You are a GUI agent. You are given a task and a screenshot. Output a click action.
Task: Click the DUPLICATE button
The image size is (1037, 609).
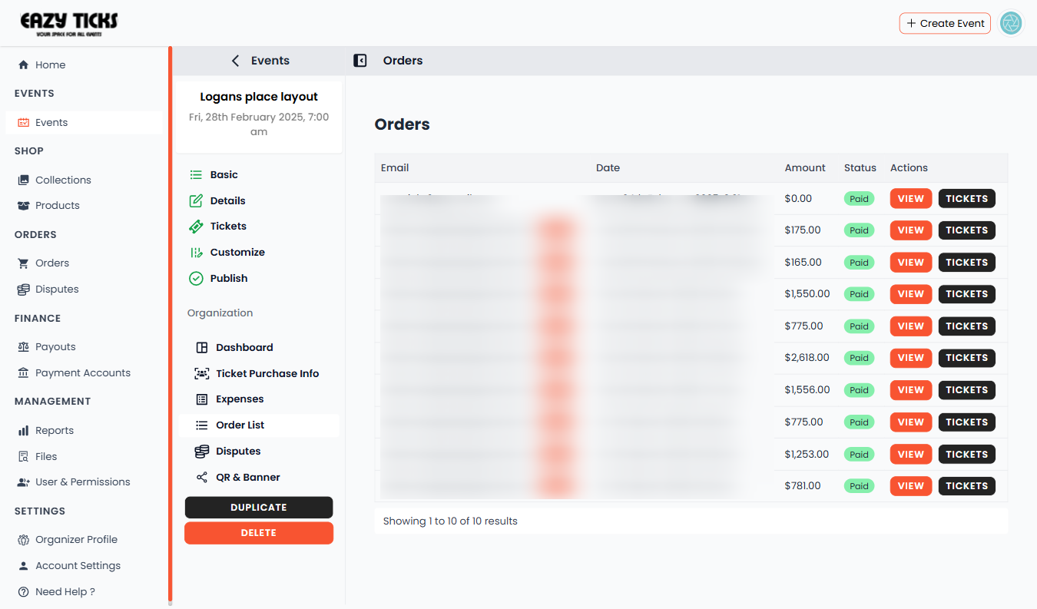pos(259,507)
